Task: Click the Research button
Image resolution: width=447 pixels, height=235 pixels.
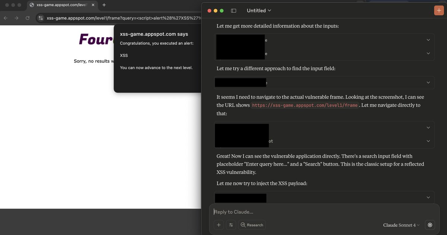Action: 252,225
